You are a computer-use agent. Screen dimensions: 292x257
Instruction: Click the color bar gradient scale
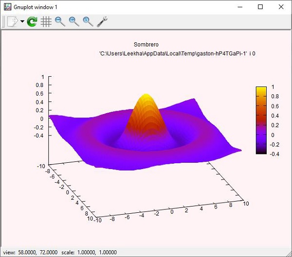(x=261, y=120)
